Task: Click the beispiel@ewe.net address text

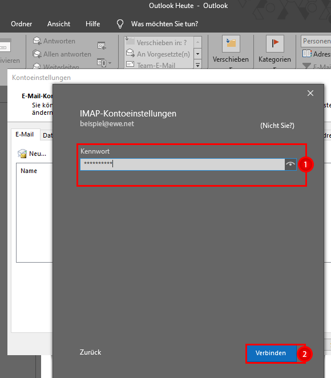Action: click(107, 124)
